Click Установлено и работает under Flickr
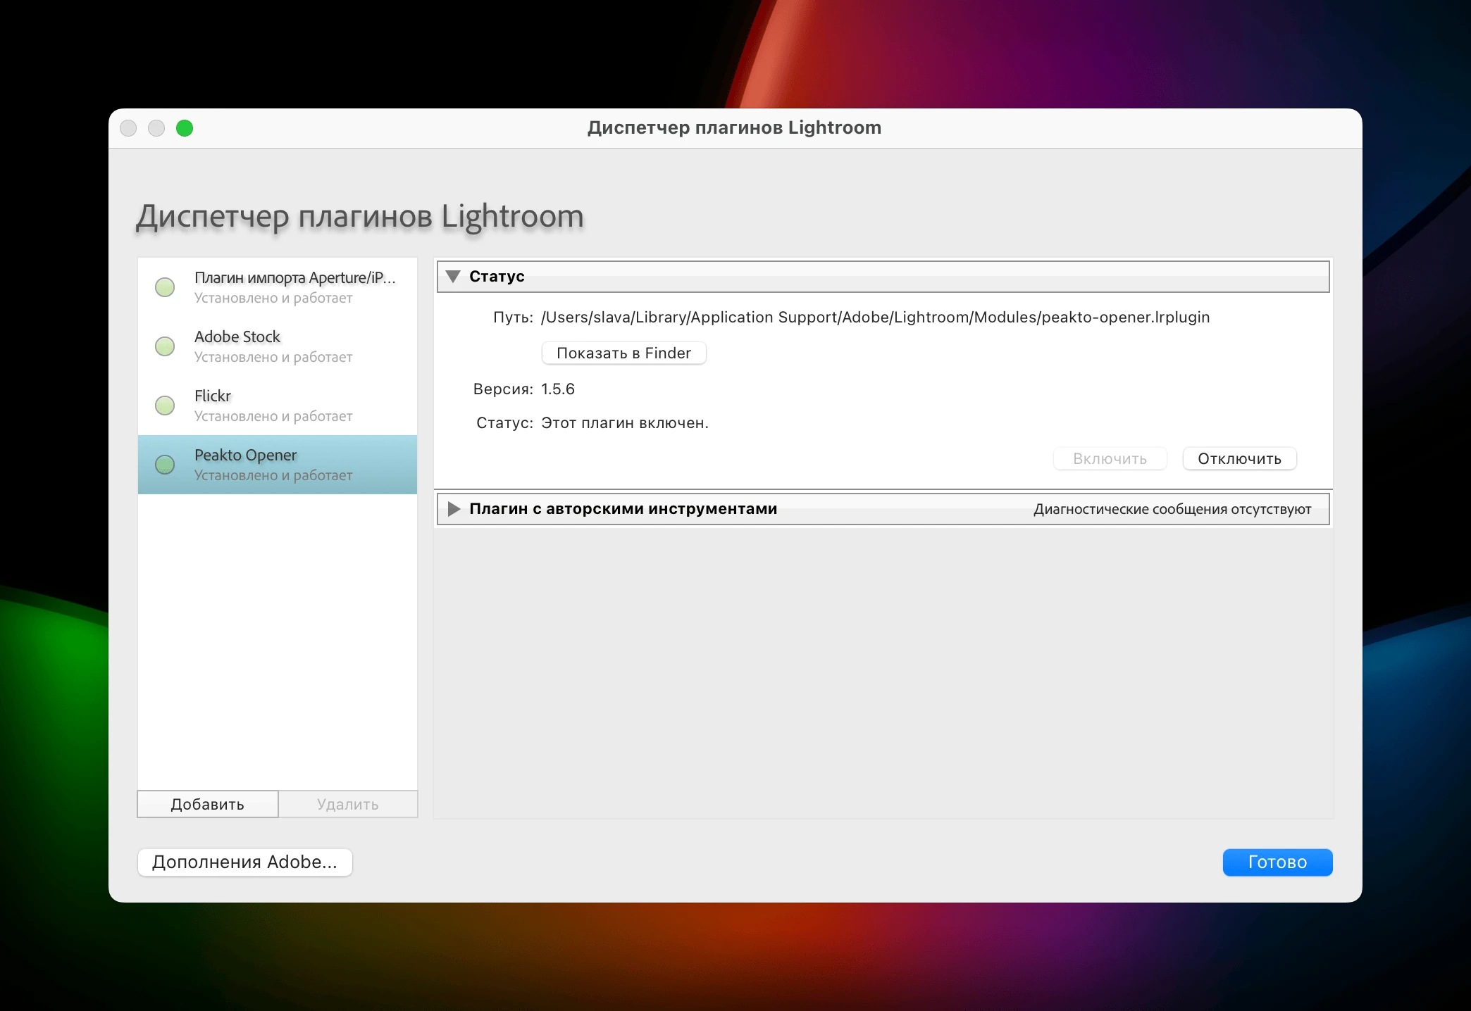Viewport: 1471px width, 1011px height. tap(273, 416)
